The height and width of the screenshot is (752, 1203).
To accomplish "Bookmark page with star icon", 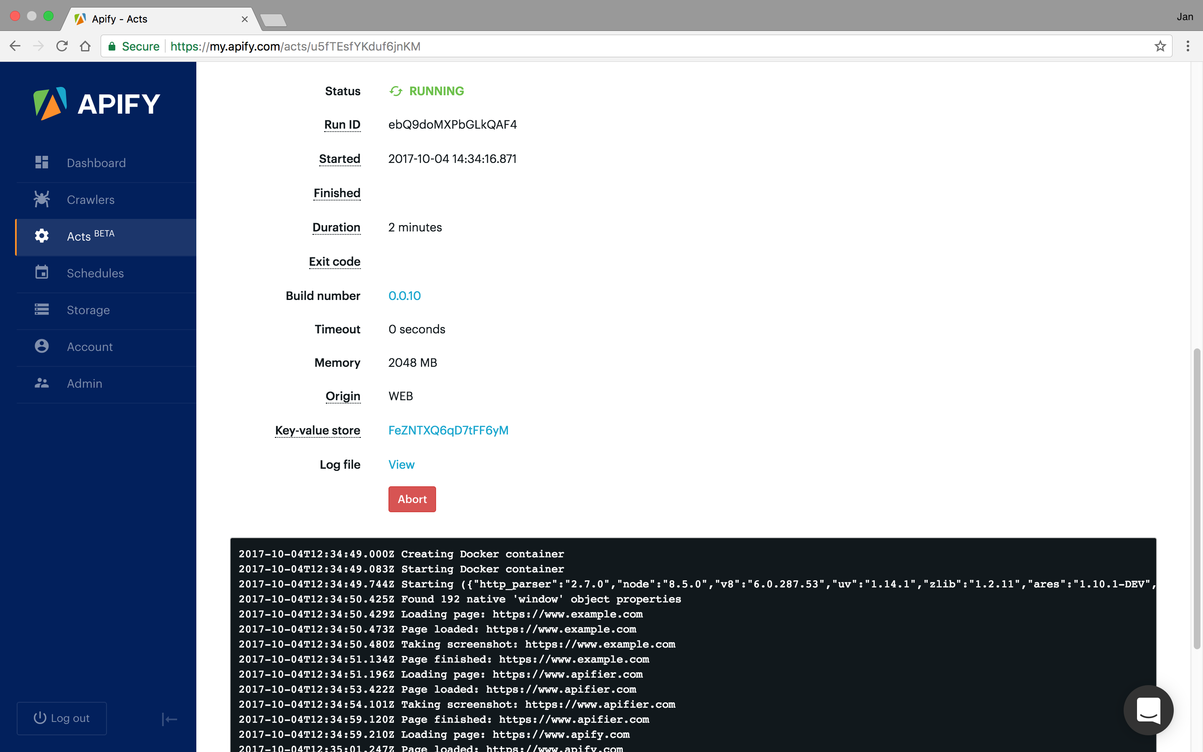I will click(x=1160, y=46).
